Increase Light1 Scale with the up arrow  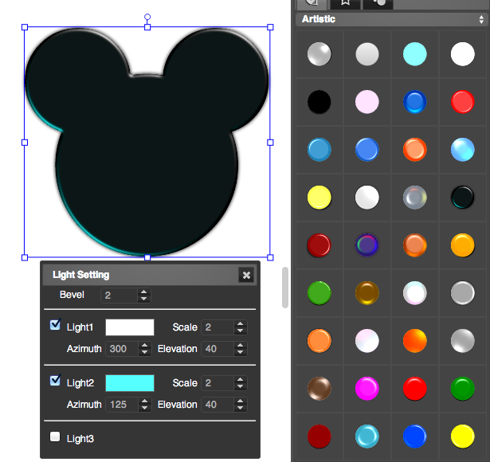240,324
